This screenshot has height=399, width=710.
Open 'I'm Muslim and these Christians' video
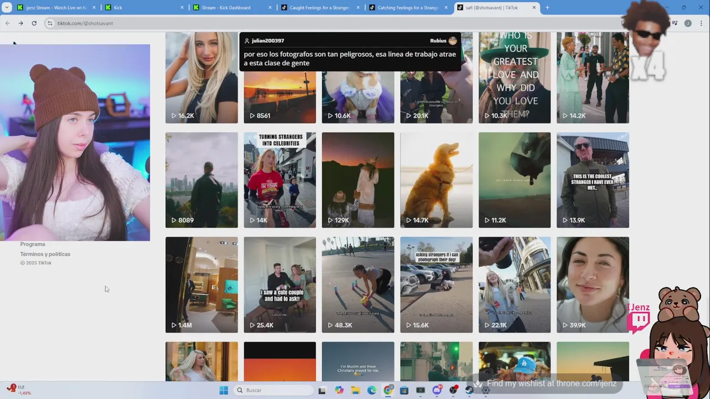tap(358, 361)
